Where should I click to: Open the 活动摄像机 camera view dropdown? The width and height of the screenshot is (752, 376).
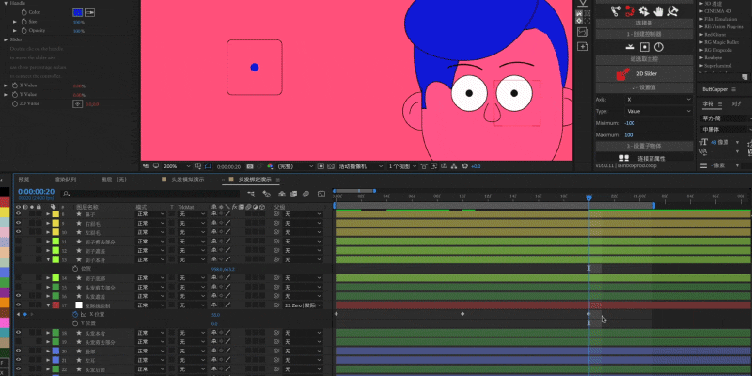pyautogui.click(x=361, y=166)
